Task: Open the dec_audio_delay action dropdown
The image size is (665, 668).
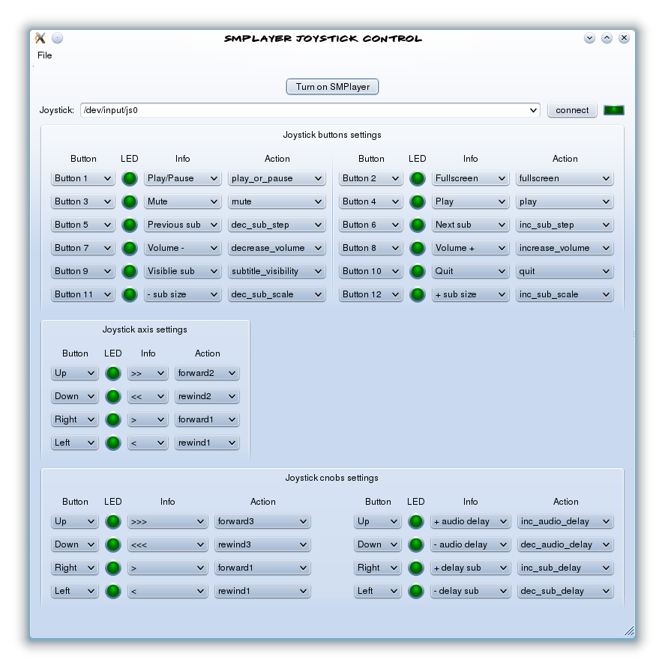Action: coord(565,544)
